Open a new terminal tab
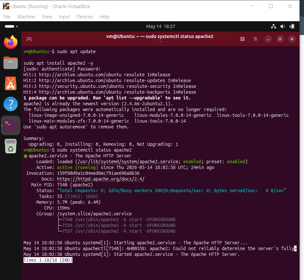This screenshot has width=304, height=280. (x=29, y=39)
